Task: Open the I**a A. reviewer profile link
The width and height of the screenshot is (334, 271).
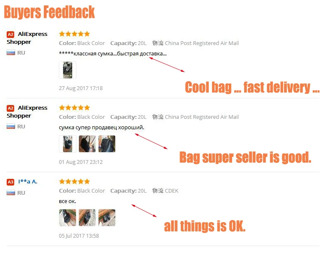Action: point(28,182)
